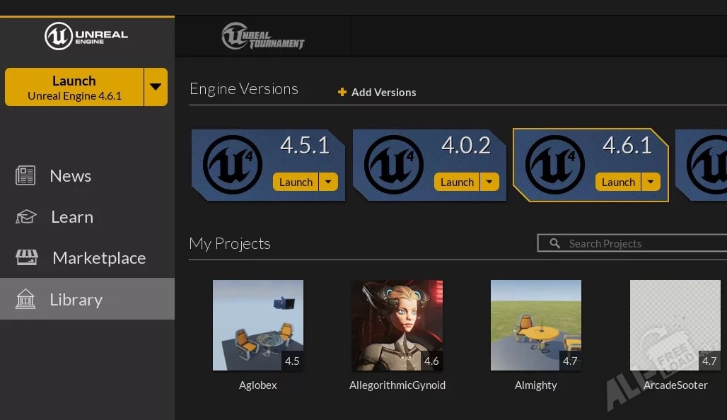This screenshot has height=420, width=727.
Task: Expand the dropdown arrow on the 4.5.1 card
Action: click(x=328, y=182)
